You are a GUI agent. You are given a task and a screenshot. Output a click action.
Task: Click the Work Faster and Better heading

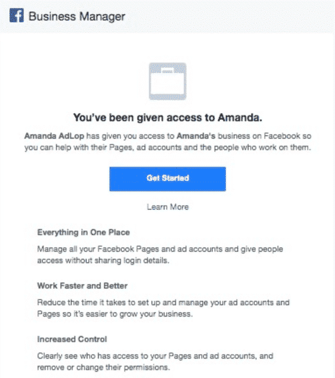(82, 286)
